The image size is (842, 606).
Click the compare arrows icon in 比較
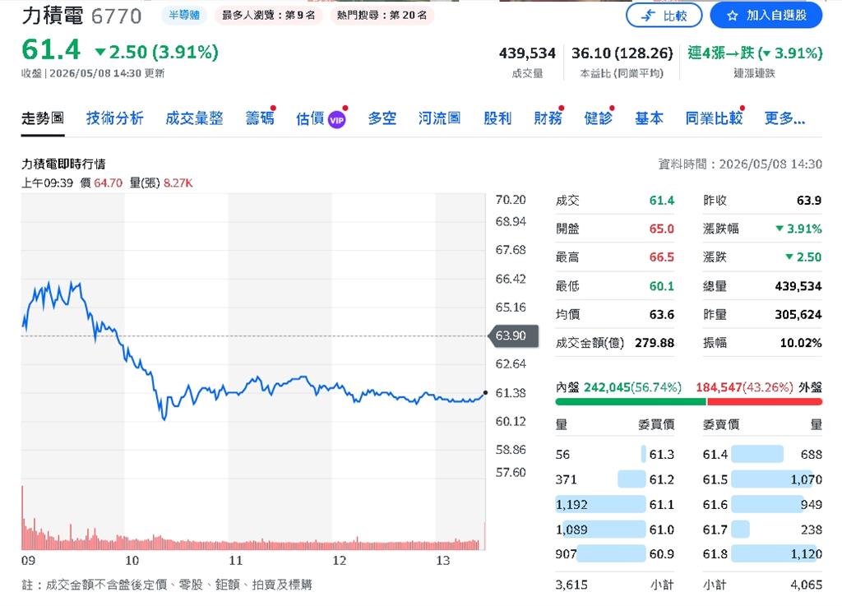[648, 16]
